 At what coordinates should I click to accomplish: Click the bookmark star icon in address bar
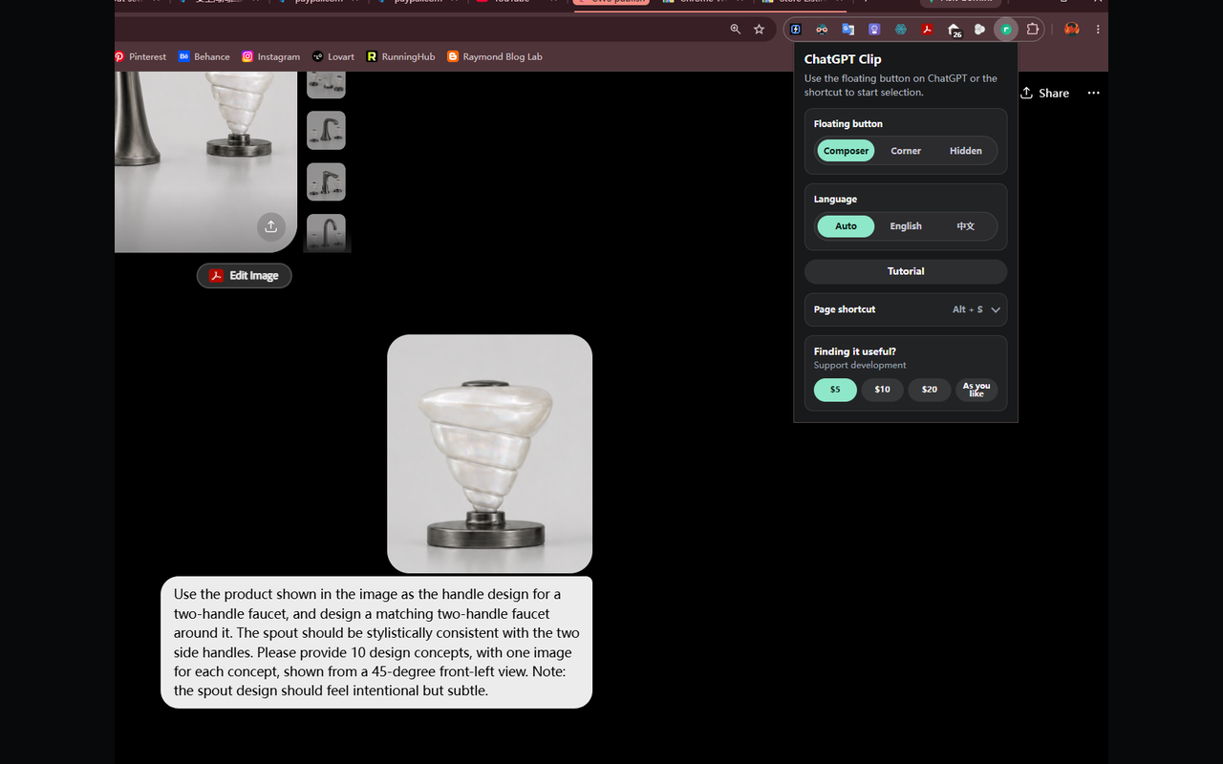[759, 30]
